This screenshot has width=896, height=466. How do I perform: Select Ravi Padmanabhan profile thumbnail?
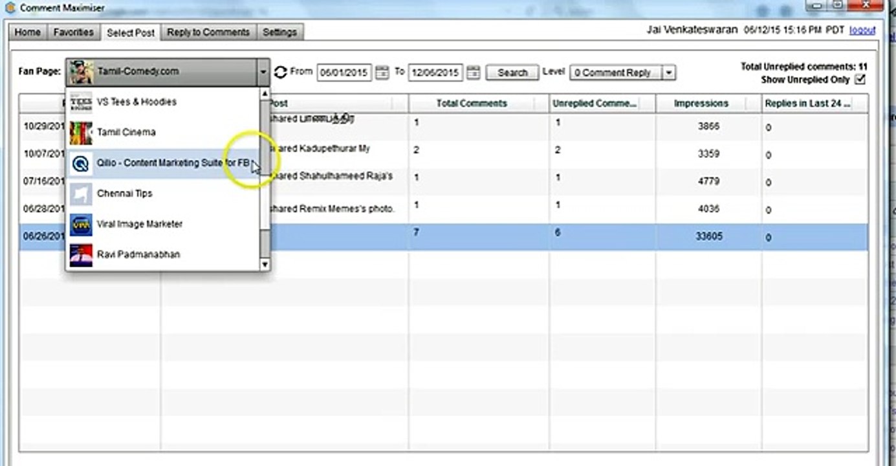click(x=81, y=254)
